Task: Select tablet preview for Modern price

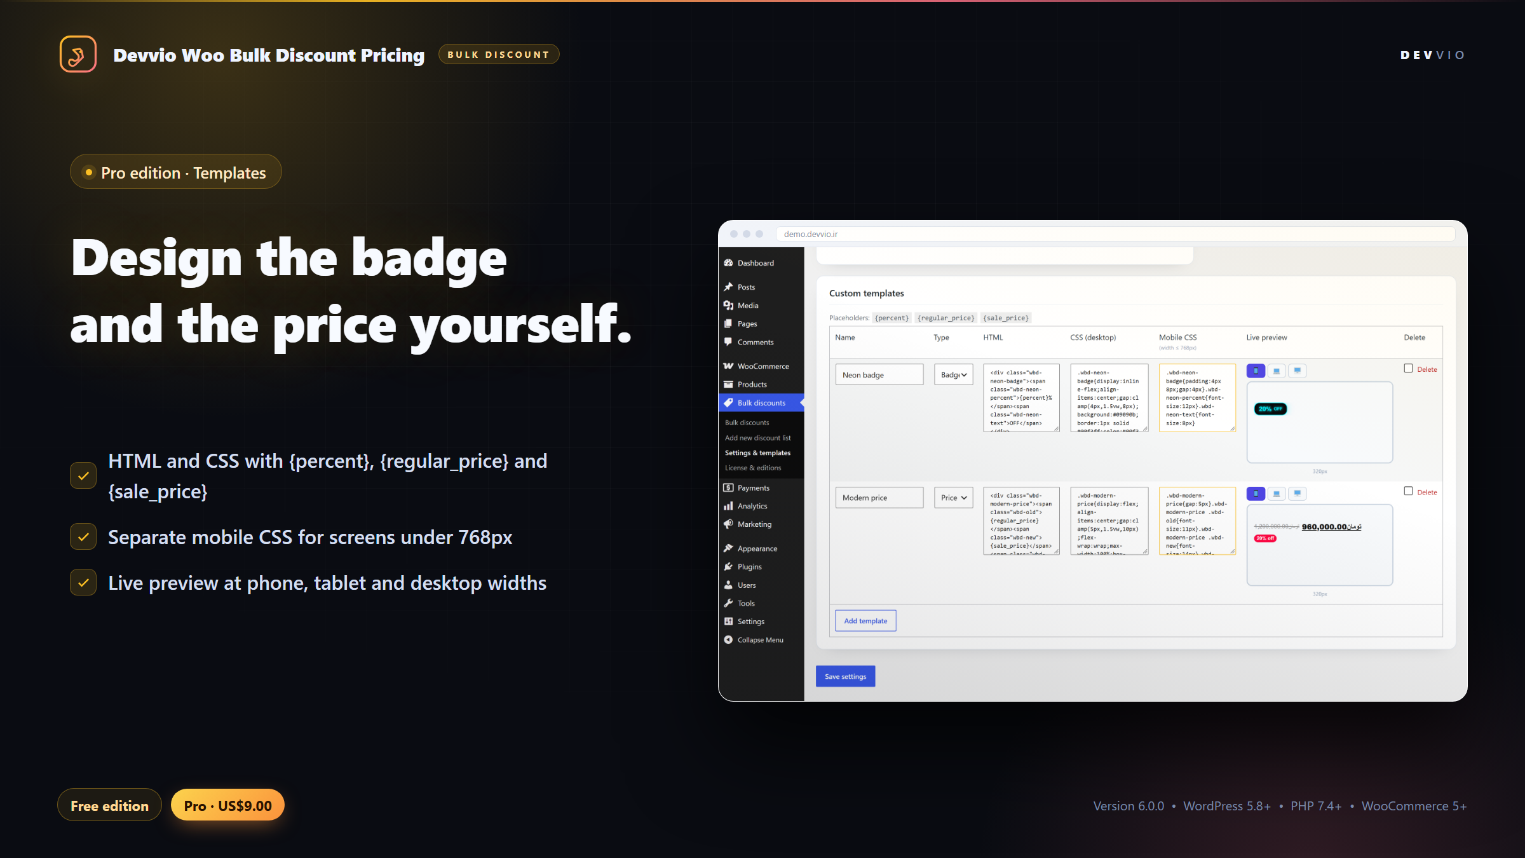Action: click(1277, 493)
